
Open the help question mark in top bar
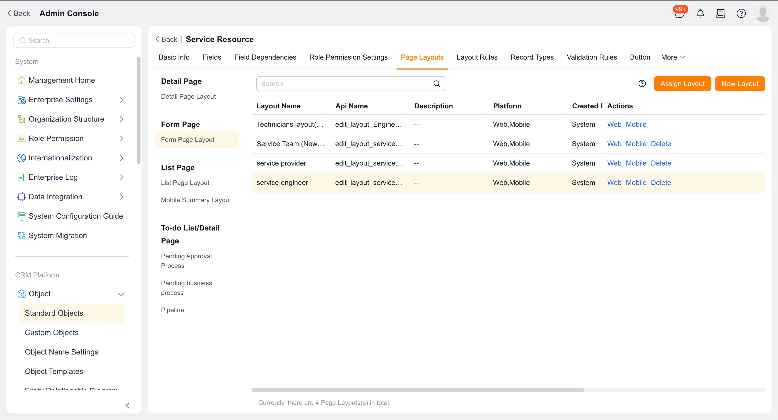click(741, 13)
